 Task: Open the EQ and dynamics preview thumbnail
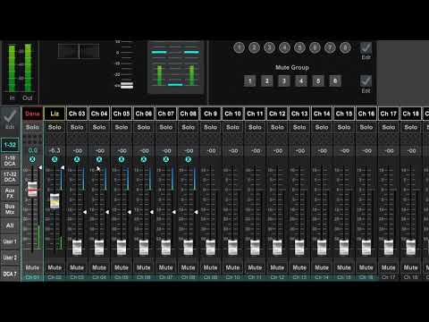(x=176, y=67)
